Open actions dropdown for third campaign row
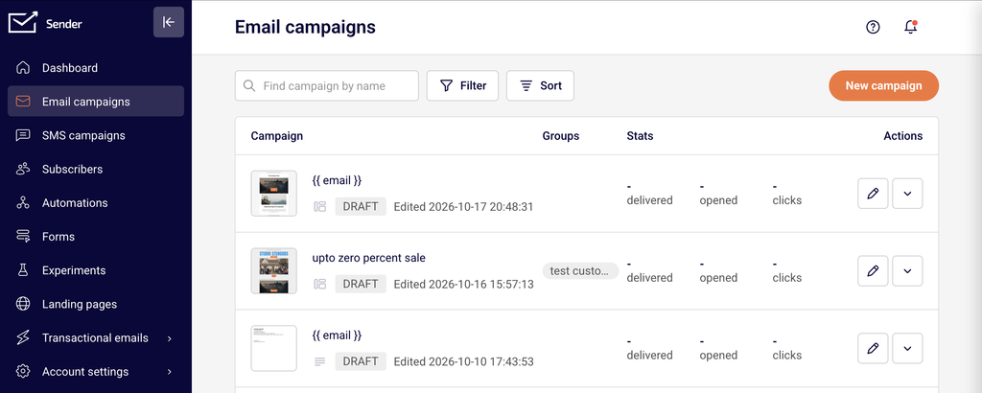 click(907, 349)
